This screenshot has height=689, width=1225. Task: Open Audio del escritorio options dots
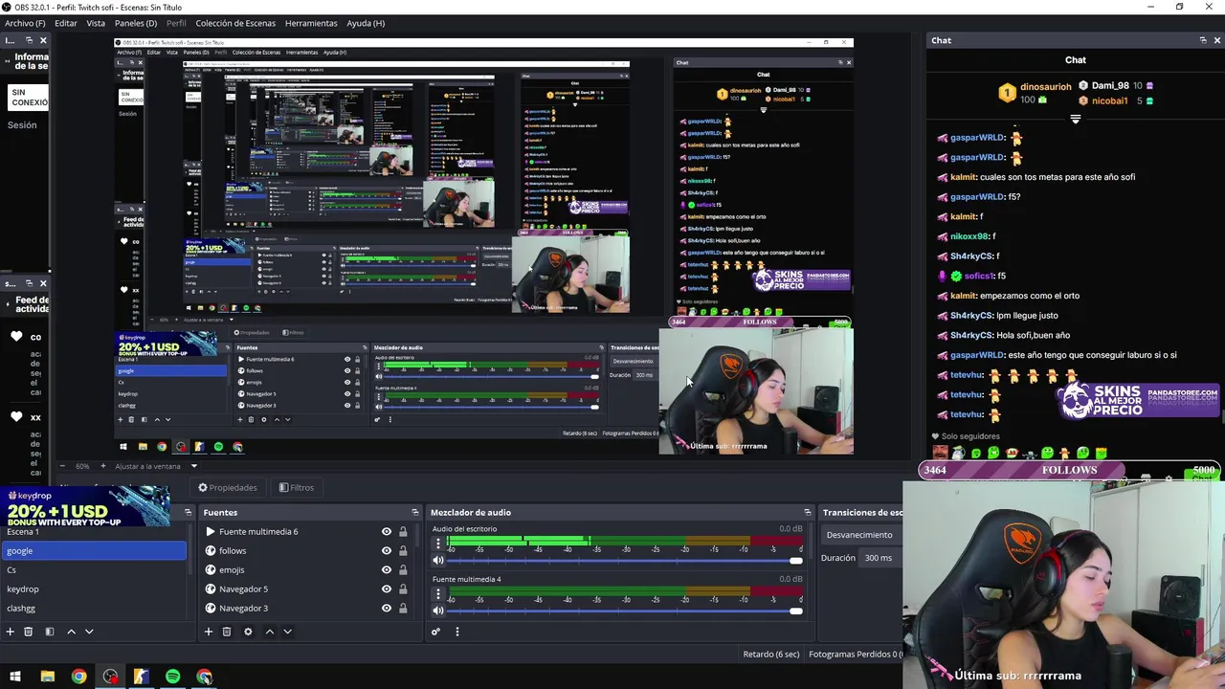[438, 544]
